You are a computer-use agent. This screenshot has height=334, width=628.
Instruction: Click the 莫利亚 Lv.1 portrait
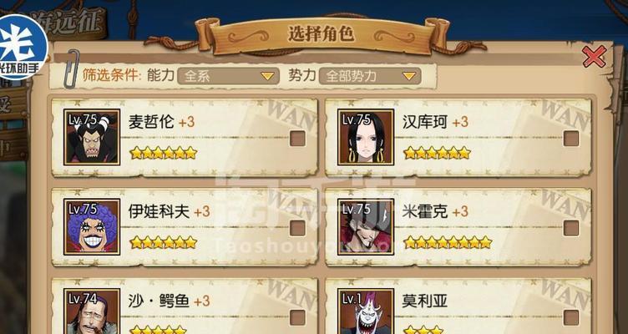tap(366, 311)
